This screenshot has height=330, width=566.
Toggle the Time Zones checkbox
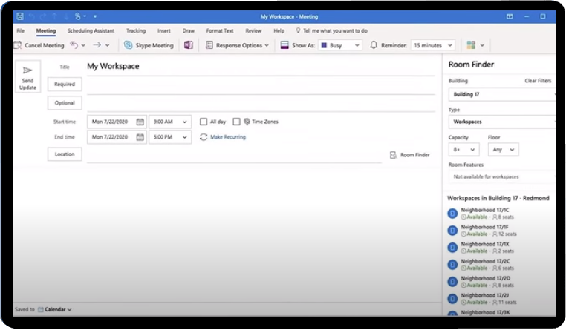tap(236, 122)
